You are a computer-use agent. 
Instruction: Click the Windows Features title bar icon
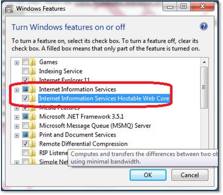[9, 9]
